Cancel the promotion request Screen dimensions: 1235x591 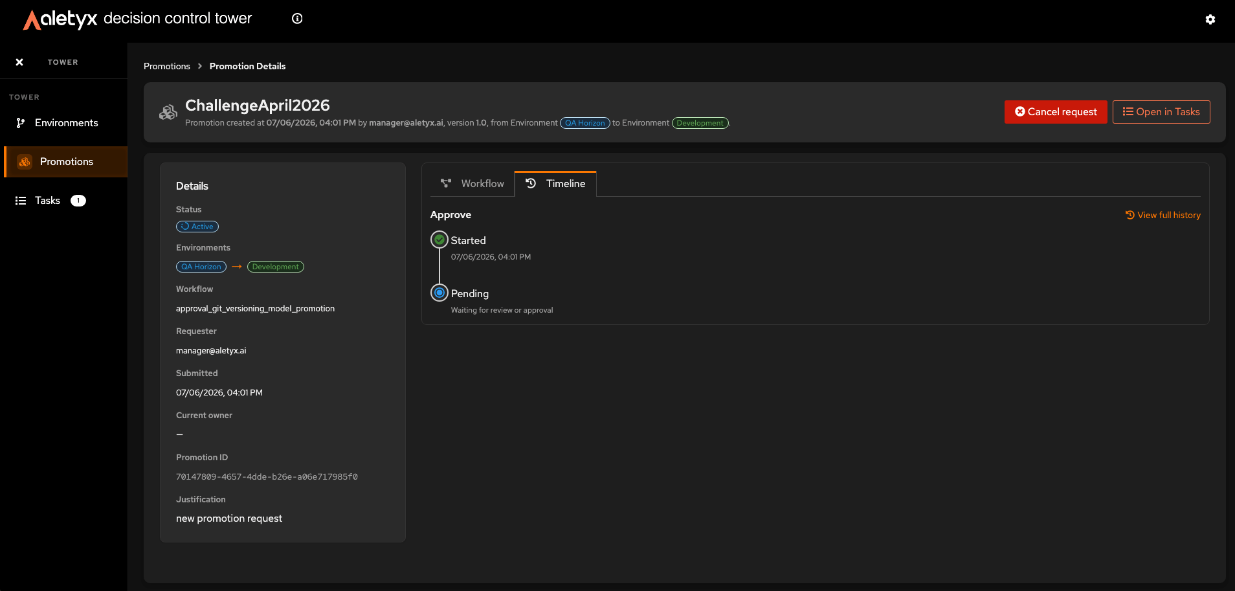[1056, 112]
